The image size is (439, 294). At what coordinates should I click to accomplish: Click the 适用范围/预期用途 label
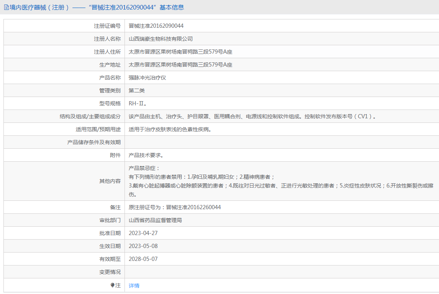pyautogui.click(x=98, y=129)
